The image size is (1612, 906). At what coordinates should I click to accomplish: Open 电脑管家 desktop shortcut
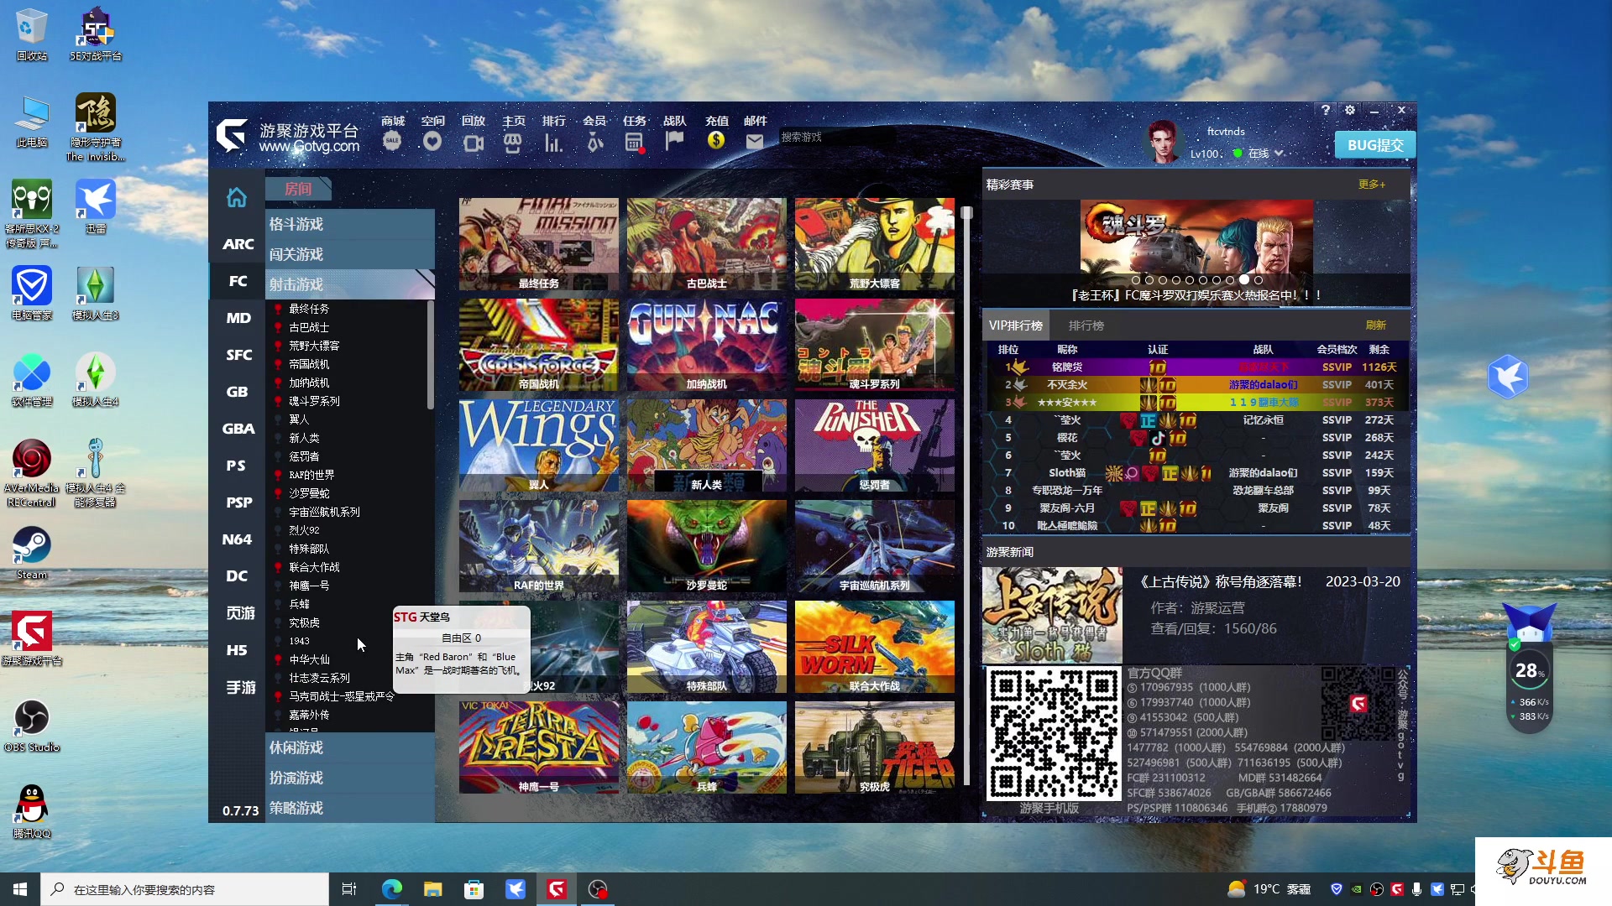click(x=32, y=294)
